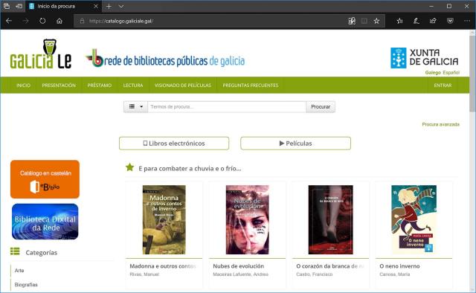Open the browser settings and more menu
The height and width of the screenshot is (293, 476).
[467, 21]
